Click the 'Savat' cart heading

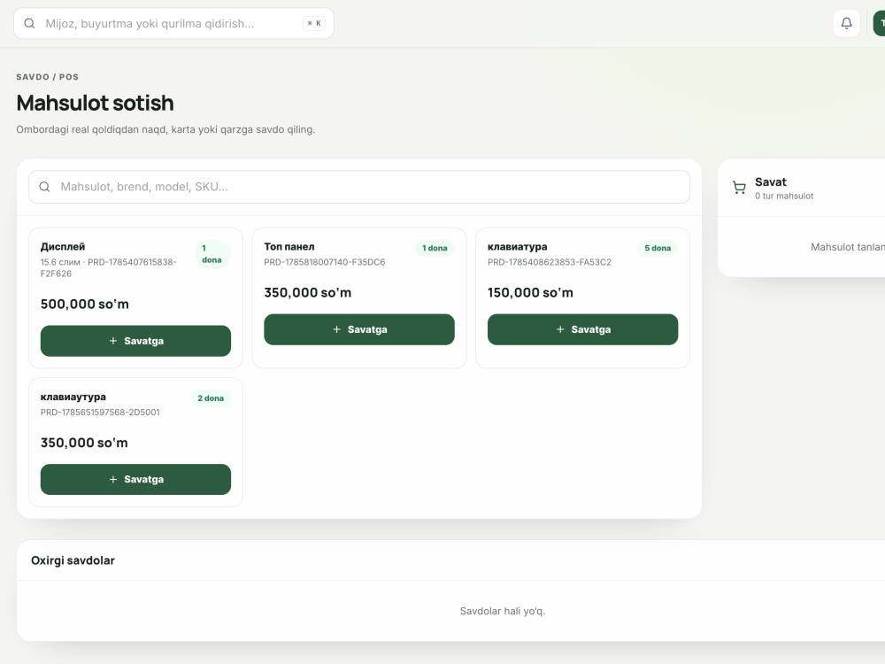tap(771, 181)
